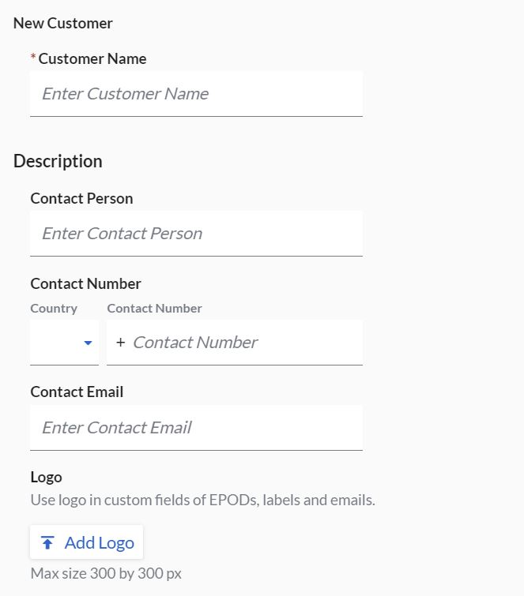Focus the Enter Contact Email field
The width and height of the screenshot is (524, 596).
(196, 428)
